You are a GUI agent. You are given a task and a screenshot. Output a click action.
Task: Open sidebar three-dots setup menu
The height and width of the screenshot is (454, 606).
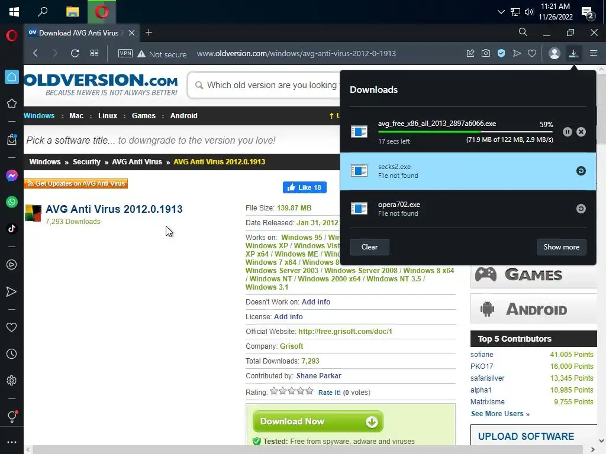pyautogui.click(x=12, y=442)
